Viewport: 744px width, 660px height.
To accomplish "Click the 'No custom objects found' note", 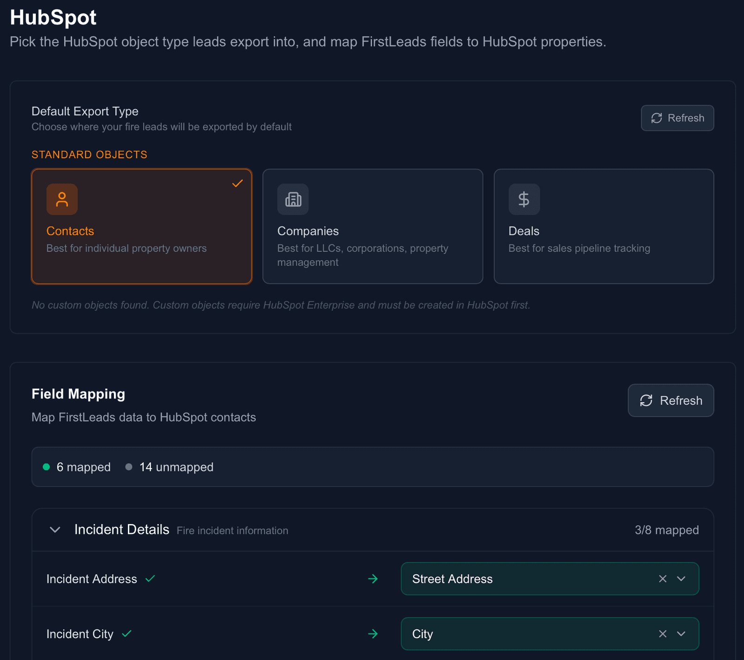I will 281,305.
